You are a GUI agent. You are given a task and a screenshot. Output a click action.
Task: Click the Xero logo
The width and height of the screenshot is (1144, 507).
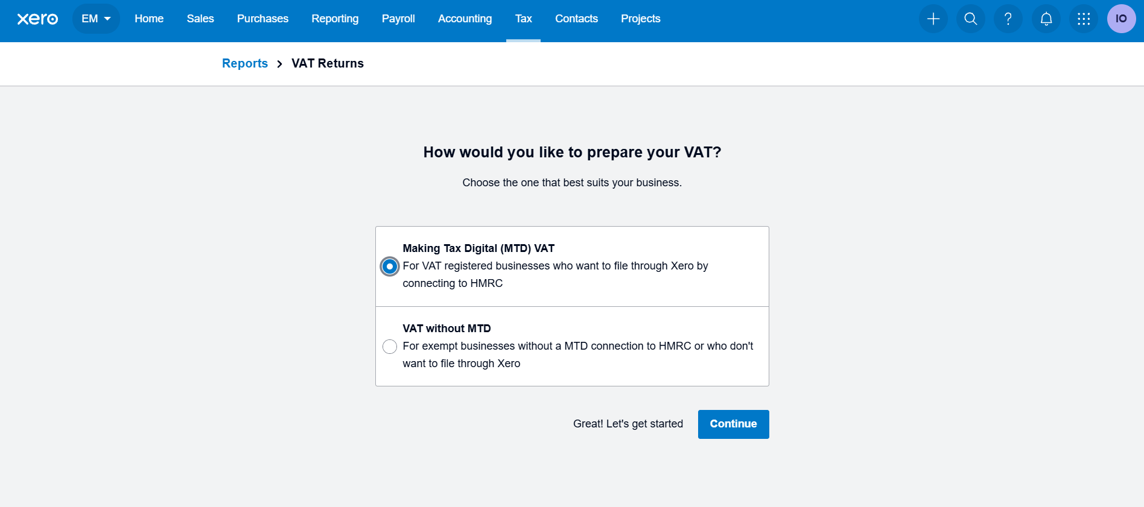(37, 19)
